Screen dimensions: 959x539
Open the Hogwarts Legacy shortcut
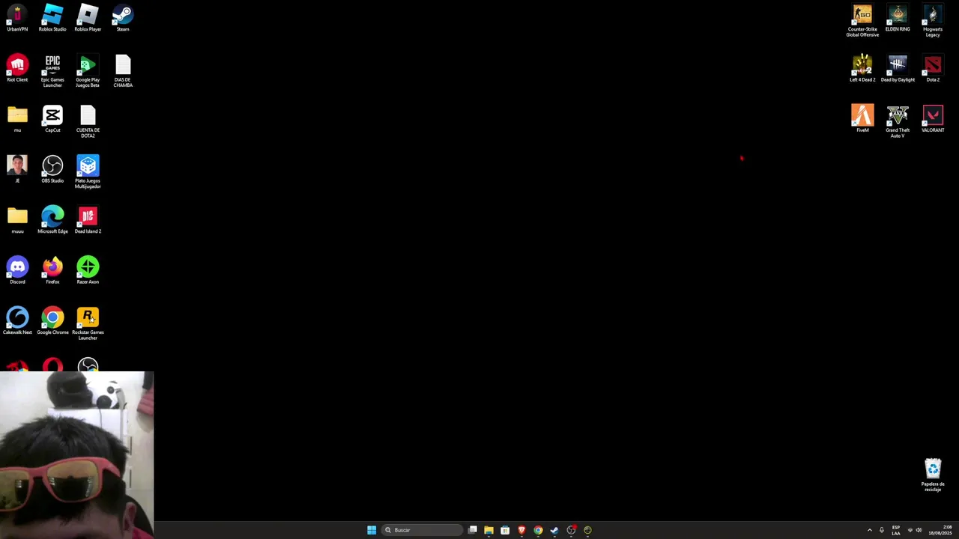coord(933,21)
